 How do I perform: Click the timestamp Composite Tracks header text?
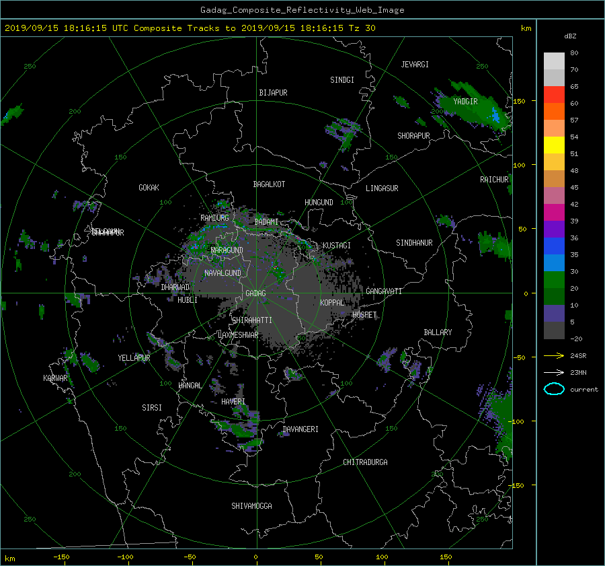[190, 28]
